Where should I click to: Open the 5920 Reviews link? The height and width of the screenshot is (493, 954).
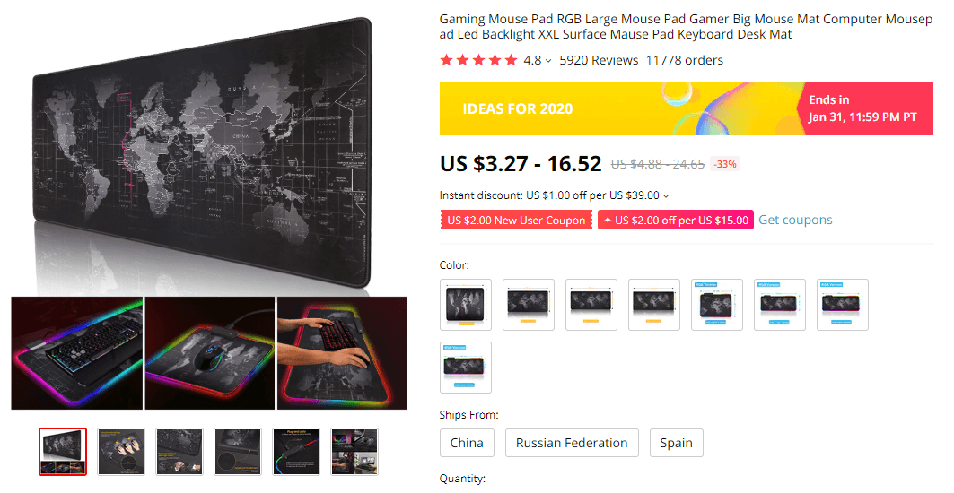(599, 60)
